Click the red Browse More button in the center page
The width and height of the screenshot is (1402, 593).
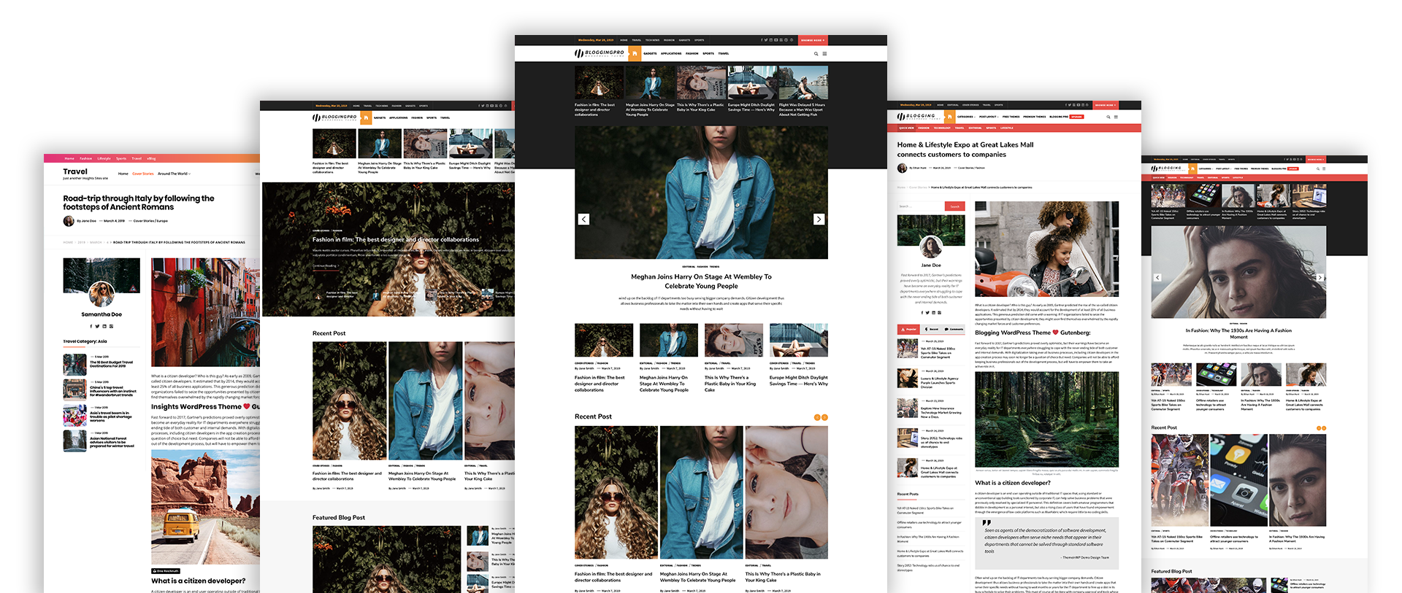(812, 40)
